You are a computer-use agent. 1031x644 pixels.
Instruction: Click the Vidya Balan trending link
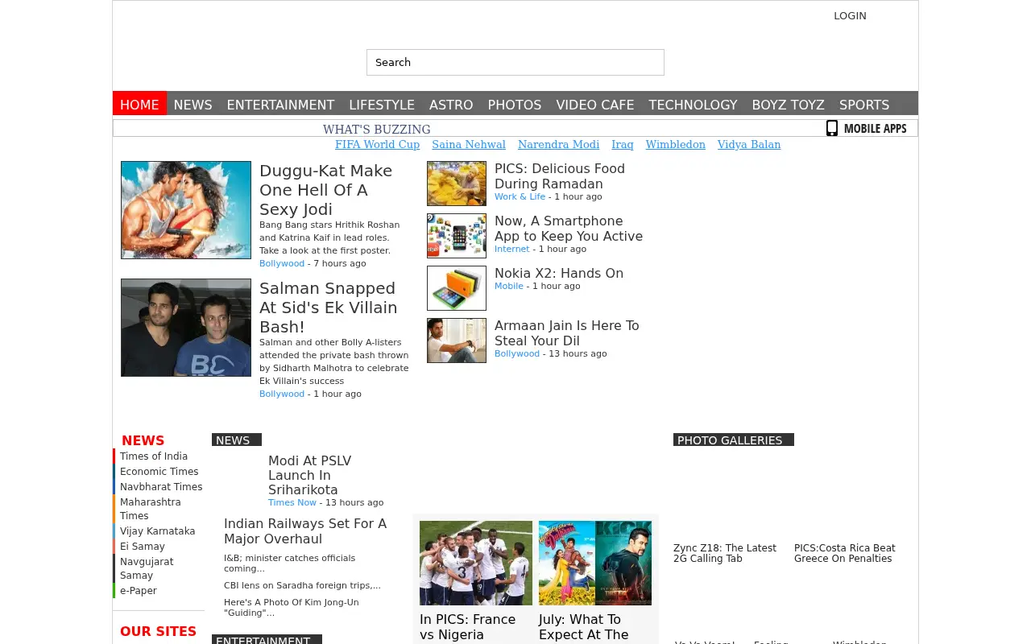[x=749, y=145]
